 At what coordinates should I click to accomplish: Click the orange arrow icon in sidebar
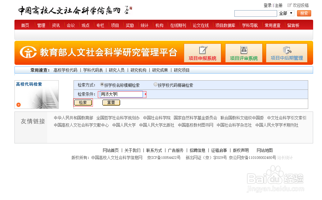tap(19, 105)
